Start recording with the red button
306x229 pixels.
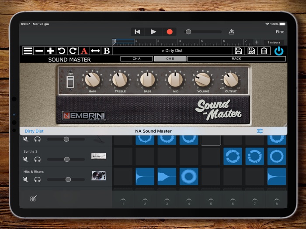170,32
